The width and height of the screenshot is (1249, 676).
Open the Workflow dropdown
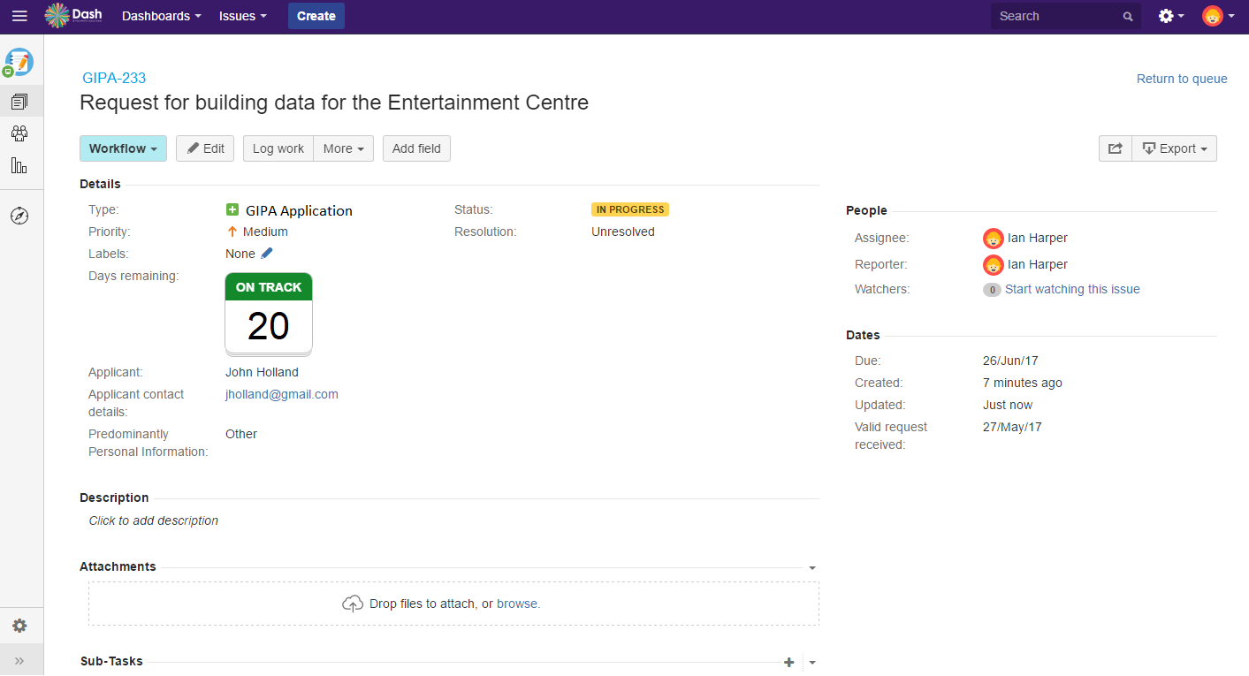pos(123,148)
